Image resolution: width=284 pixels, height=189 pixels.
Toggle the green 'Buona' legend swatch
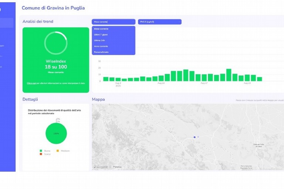[41, 151]
